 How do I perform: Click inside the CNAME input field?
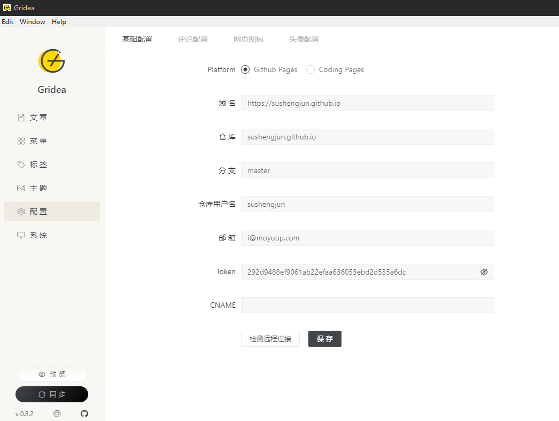pos(367,305)
